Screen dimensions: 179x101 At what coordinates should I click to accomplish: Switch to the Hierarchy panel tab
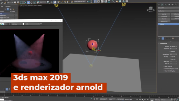click(x=166, y=4)
